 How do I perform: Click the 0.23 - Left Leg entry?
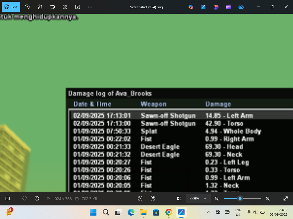[x=227, y=162]
